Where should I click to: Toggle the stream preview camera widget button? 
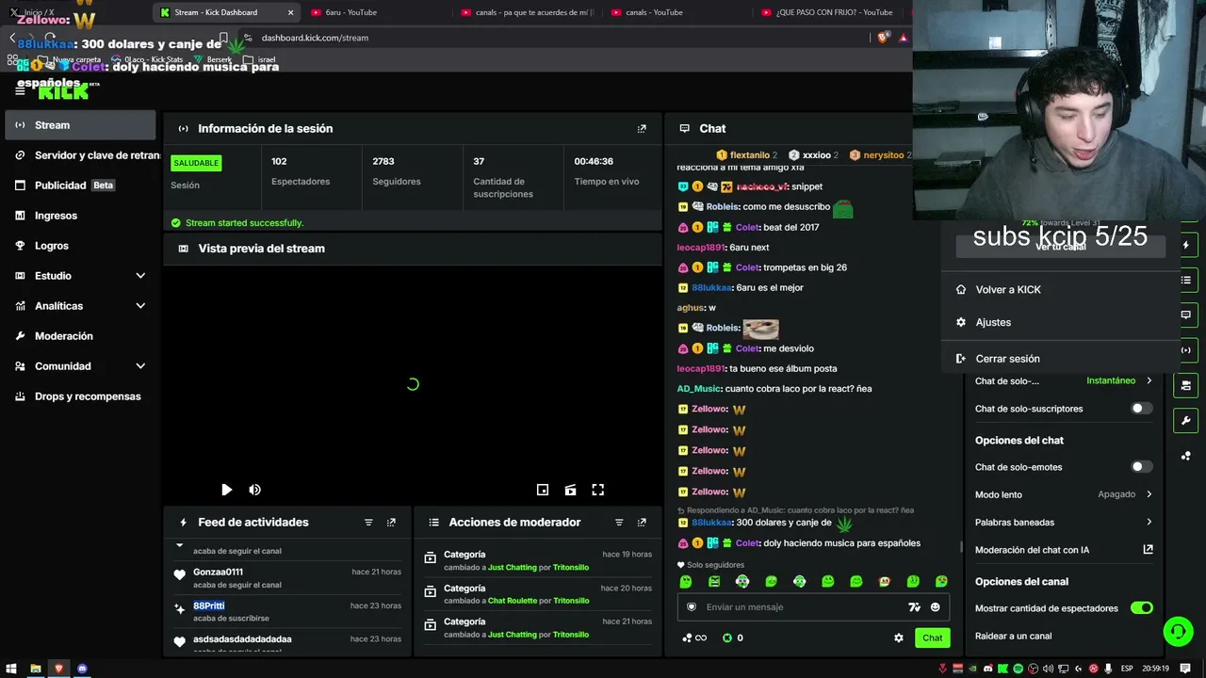1185,385
